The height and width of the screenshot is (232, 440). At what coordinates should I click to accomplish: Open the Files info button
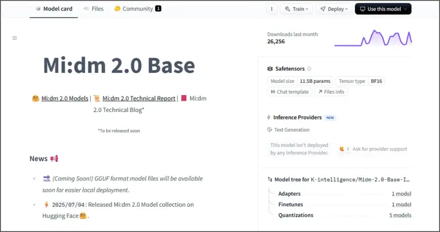pyautogui.click(x=331, y=92)
